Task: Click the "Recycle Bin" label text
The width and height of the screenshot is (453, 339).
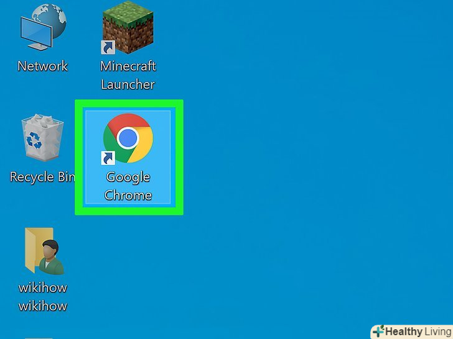Action: (42, 177)
